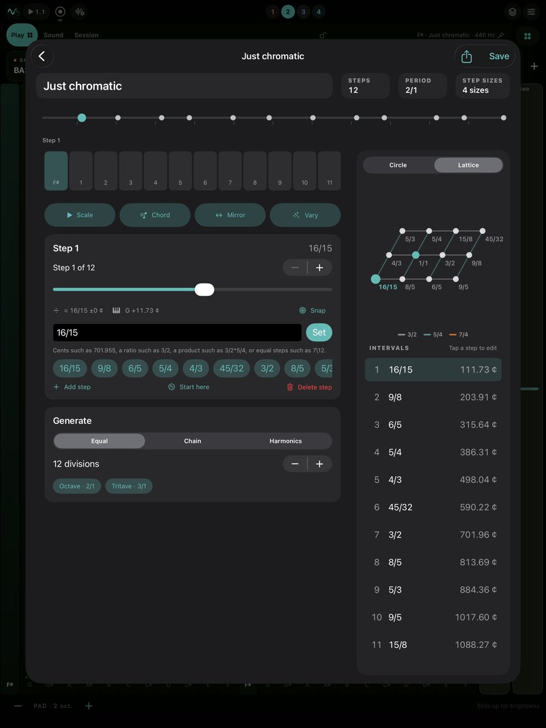
Task: Tap key pad number 6
Action: tap(205, 171)
